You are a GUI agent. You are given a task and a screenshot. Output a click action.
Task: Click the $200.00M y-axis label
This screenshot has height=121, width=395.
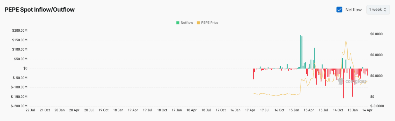click(20, 31)
